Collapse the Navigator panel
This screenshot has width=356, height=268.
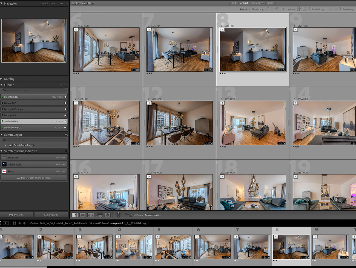[x=2, y=3]
